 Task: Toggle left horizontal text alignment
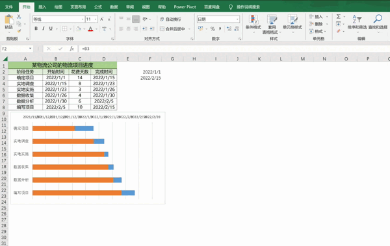pos(121,29)
